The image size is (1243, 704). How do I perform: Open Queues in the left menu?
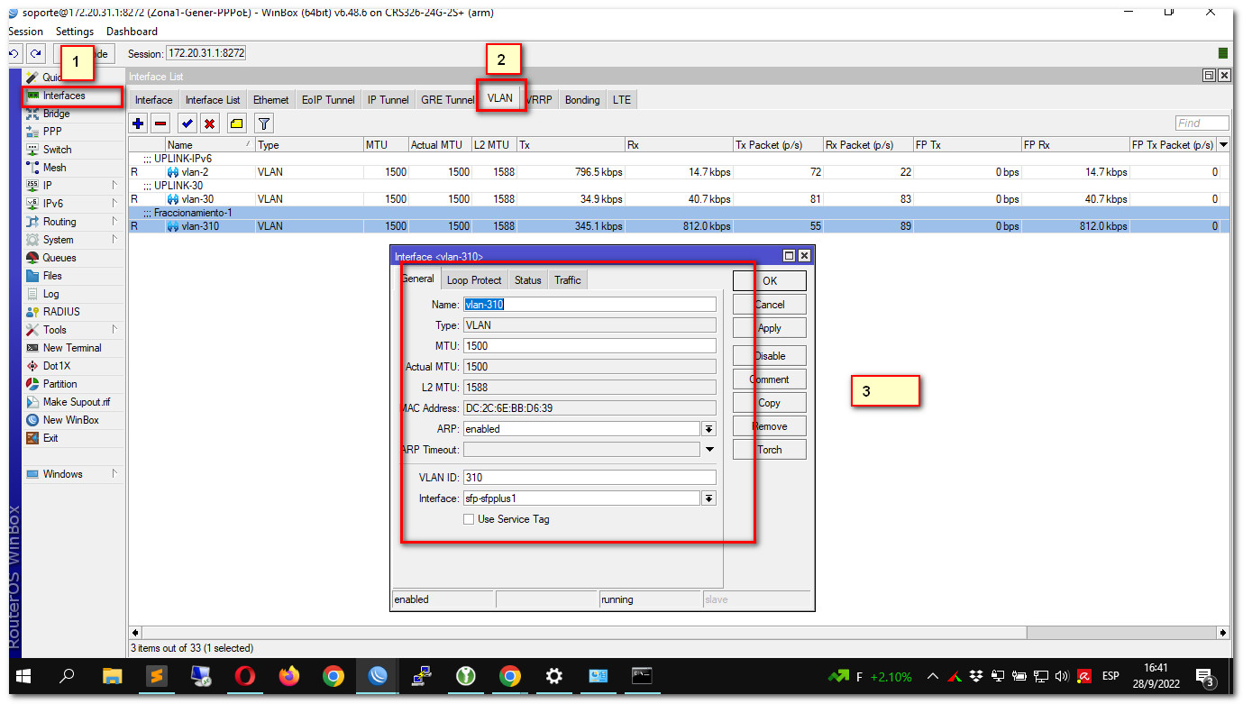coord(59,258)
